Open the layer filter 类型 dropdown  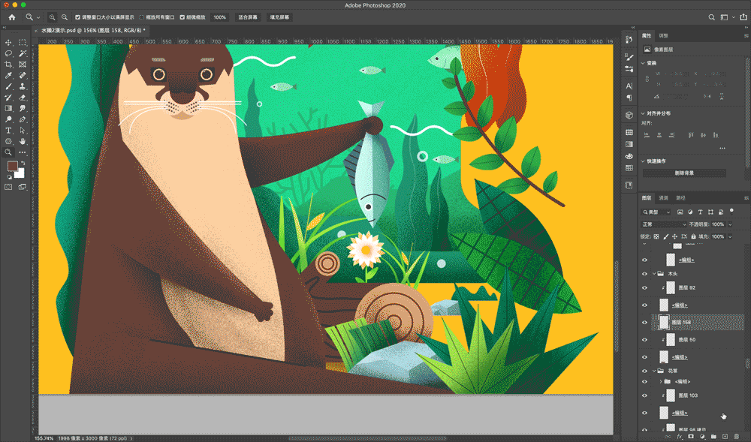(x=656, y=212)
